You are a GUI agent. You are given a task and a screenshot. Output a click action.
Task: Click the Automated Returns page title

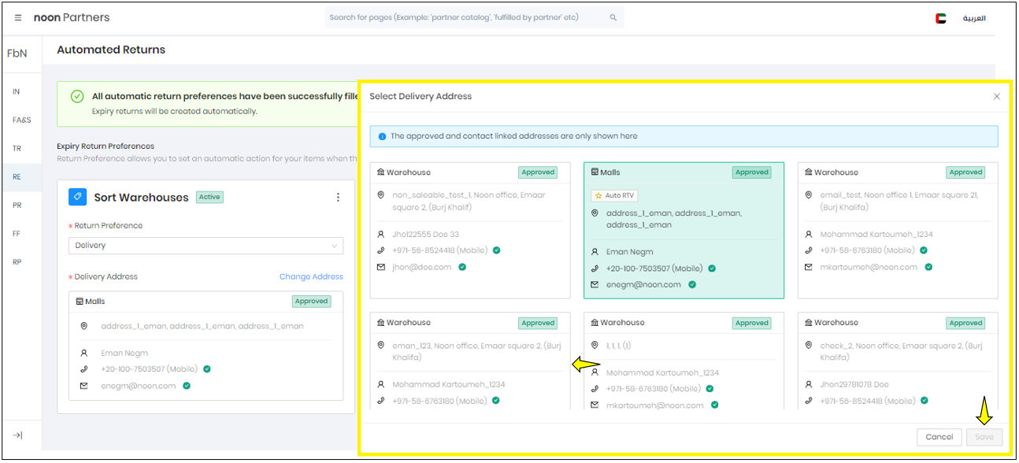[x=111, y=50]
